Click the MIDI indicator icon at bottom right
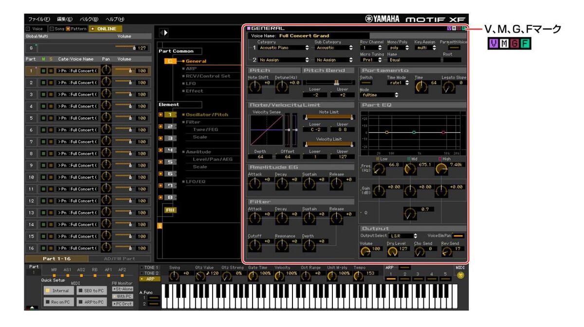 [x=460, y=275]
